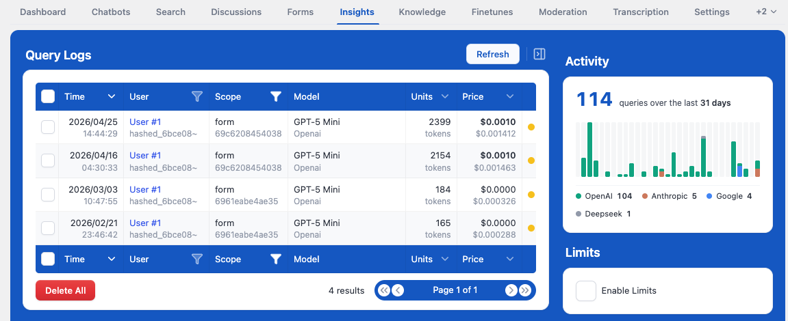Viewport: 788px width, 321px height.
Task: Click yellow status dot for 2026/03/03 row
Action: coord(531,195)
